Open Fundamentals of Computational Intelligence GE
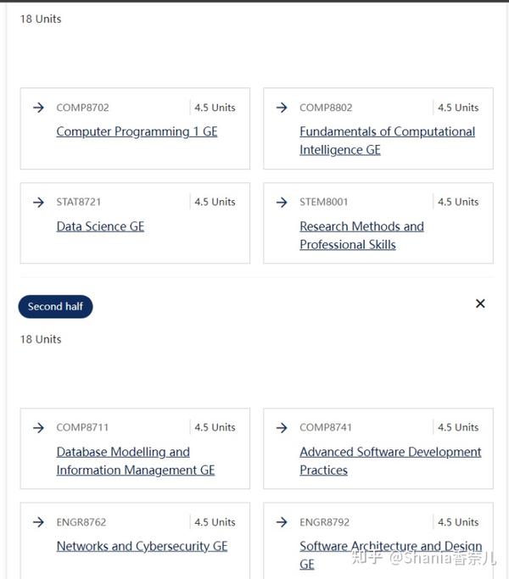509x579 pixels. (x=388, y=141)
